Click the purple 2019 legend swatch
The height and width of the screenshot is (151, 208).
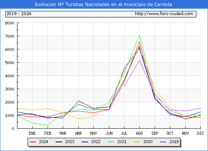pos(163,142)
